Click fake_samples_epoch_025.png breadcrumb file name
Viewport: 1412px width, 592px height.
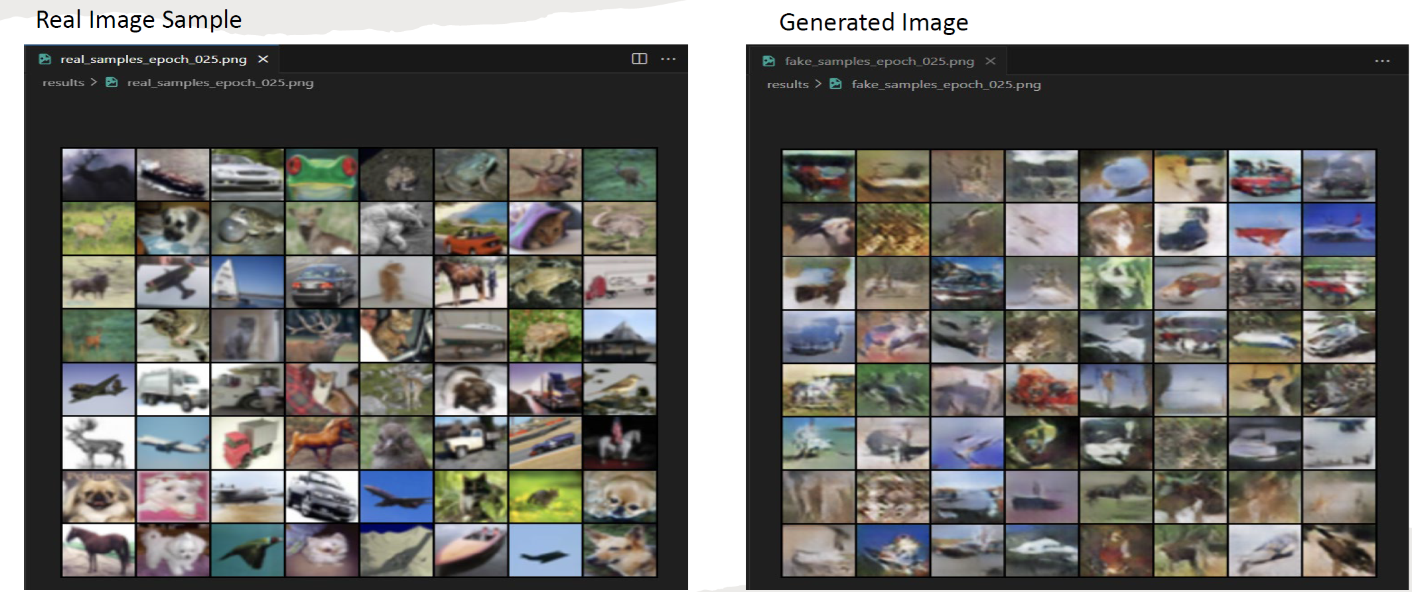(946, 84)
